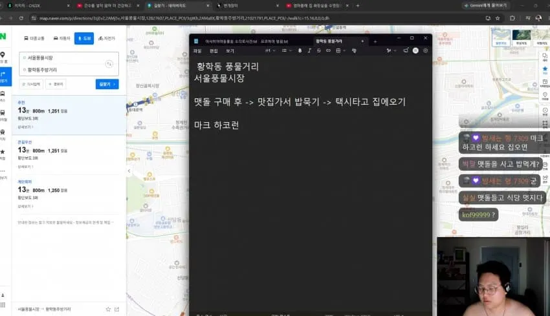The image size is (550, 316).
Task: Share this route via the share icon
Action: pos(117,310)
